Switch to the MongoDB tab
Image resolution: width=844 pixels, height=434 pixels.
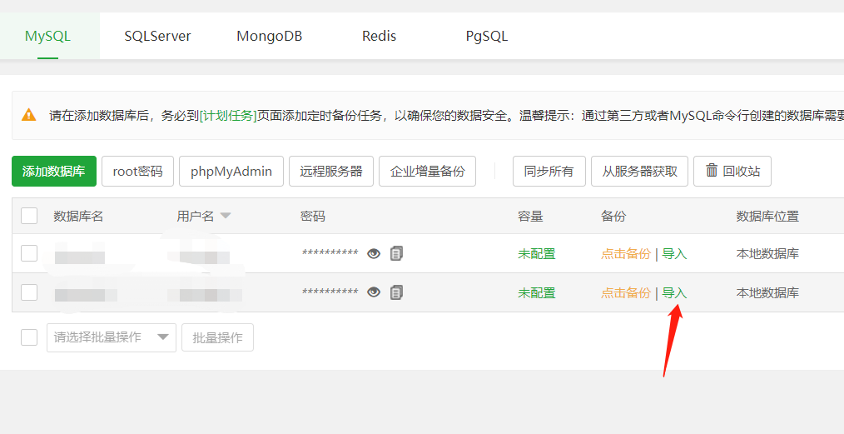(x=269, y=37)
